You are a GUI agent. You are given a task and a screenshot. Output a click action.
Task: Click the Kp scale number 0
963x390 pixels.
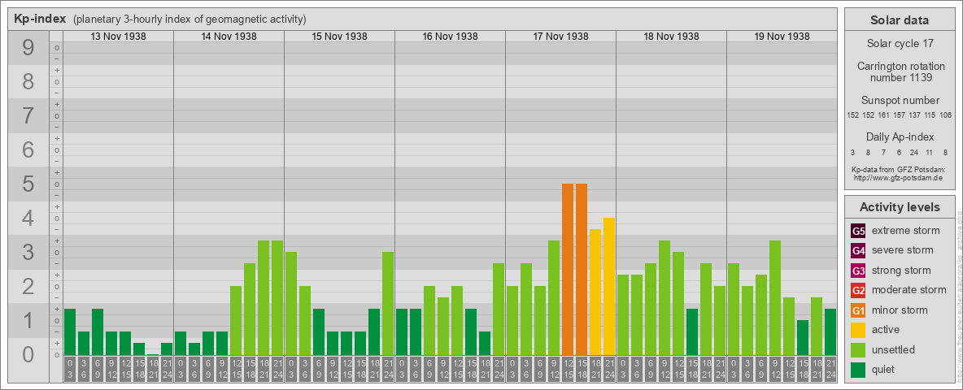tap(28, 354)
